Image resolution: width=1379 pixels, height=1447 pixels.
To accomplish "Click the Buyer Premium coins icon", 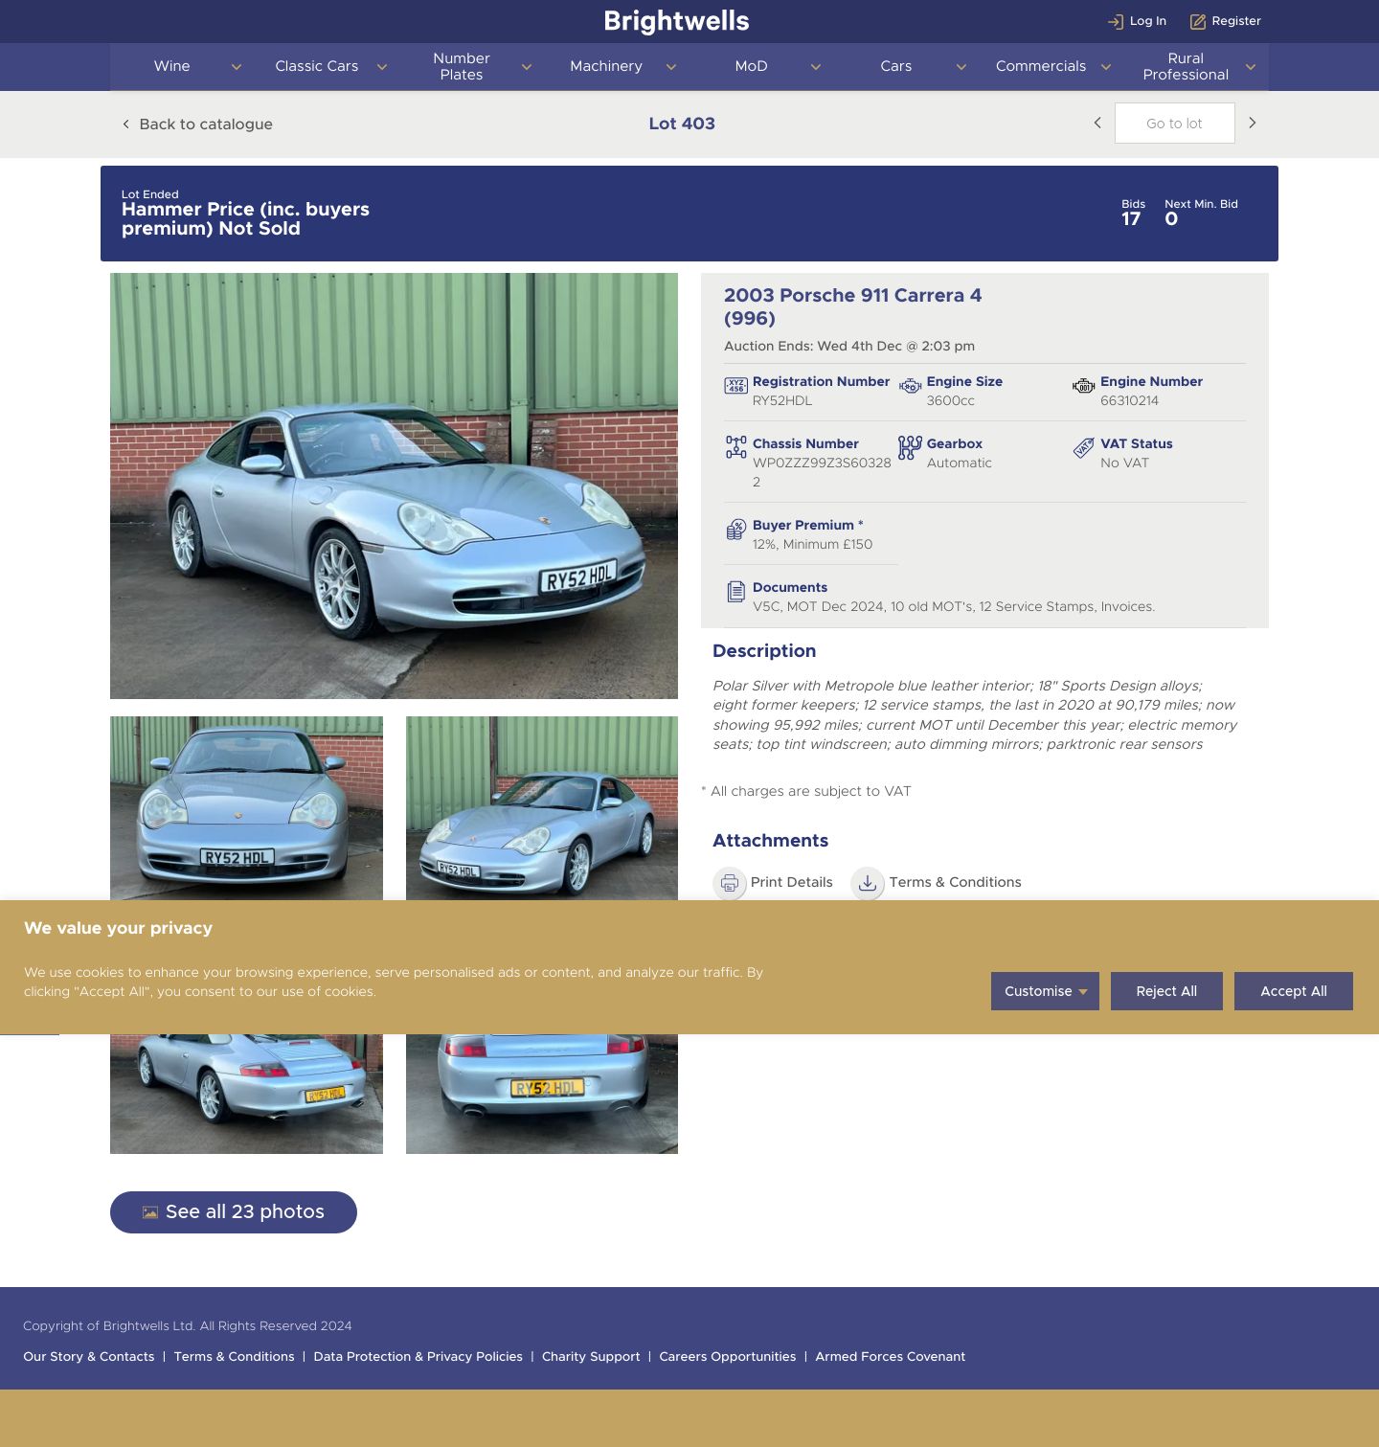I will click(735, 530).
